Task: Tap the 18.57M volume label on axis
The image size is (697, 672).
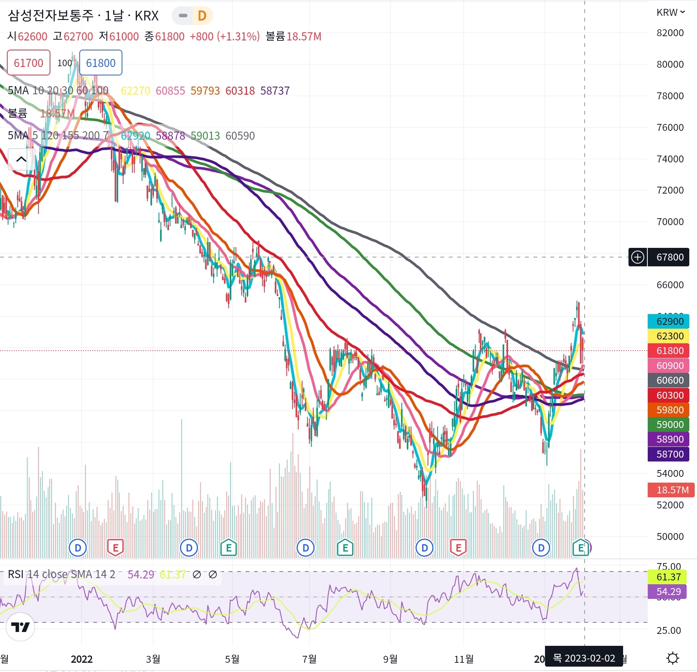Action: [x=672, y=490]
